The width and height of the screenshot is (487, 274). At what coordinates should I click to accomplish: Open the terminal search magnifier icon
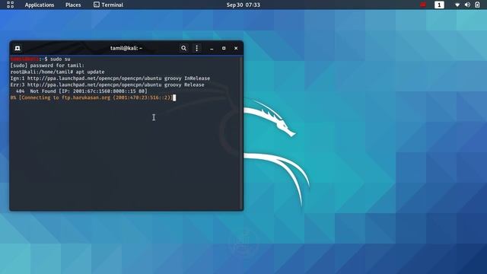[x=184, y=48]
